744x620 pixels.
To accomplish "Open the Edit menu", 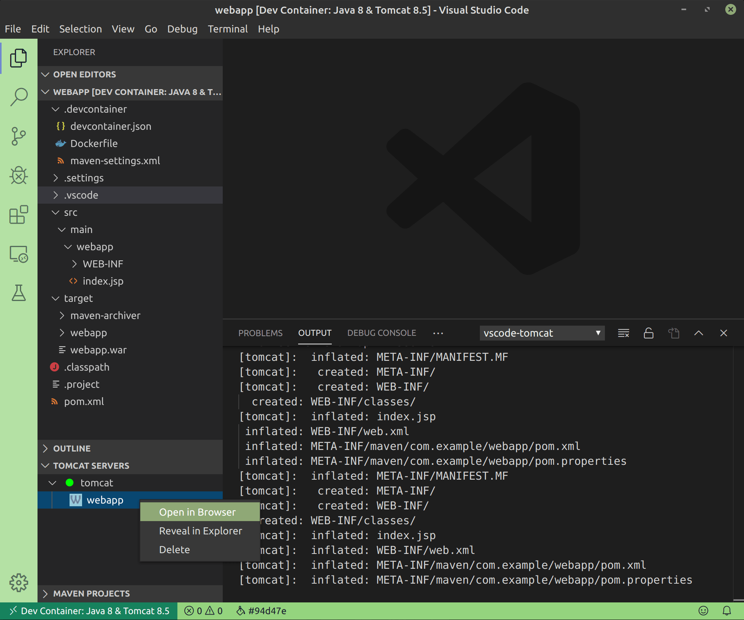I will point(40,29).
